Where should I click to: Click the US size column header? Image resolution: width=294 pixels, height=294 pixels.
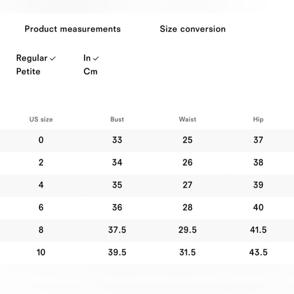point(41,119)
